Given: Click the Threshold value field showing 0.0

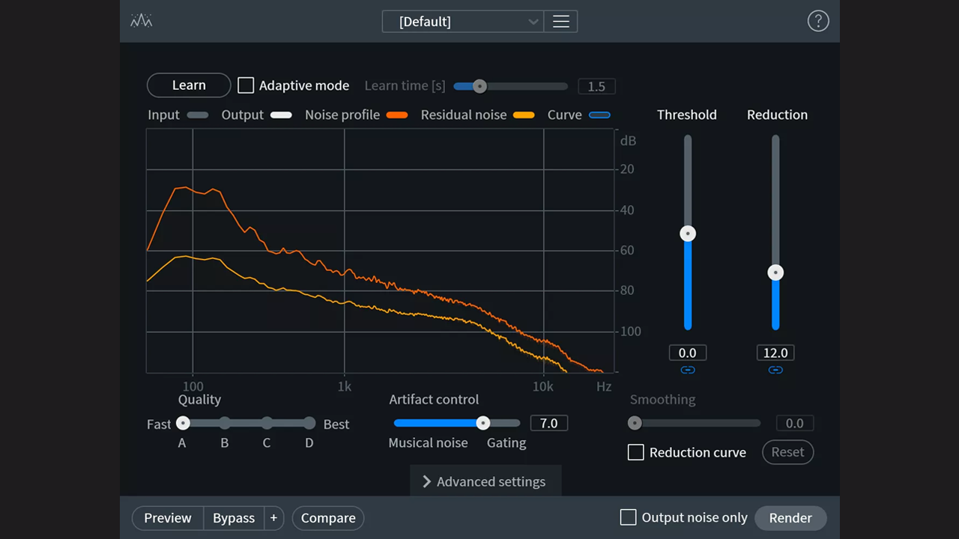Looking at the screenshot, I should [688, 353].
